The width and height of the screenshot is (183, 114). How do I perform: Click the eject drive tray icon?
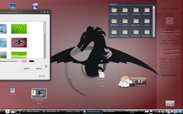pyautogui.click(x=147, y=112)
